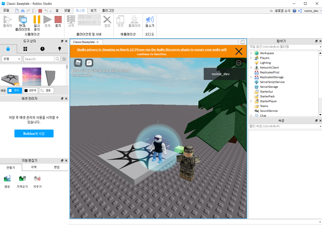Expand the NetworkClient node in explorer
The height and width of the screenshot is (229, 322).
[x=251, y=68]
